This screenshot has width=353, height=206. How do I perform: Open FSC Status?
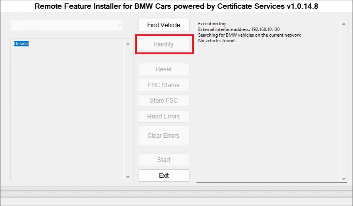point(164,85)
